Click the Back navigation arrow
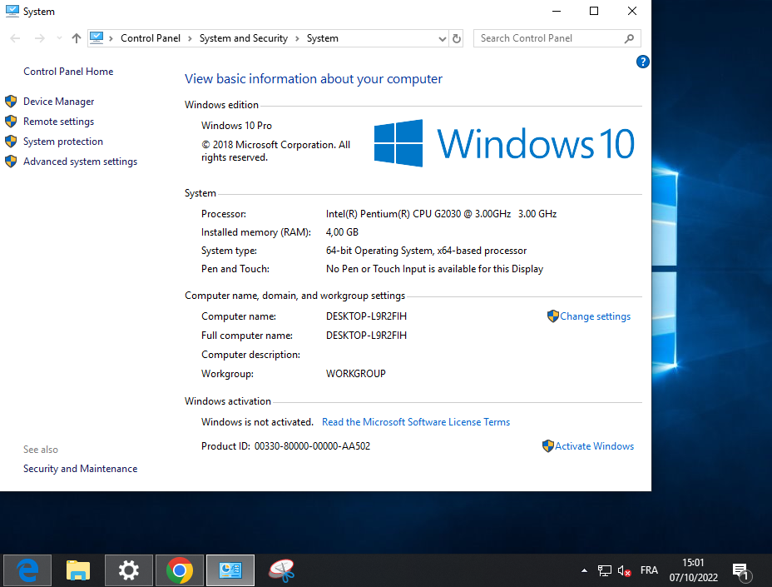The width and height of the screenshot is (772, 587). tap(15, 38)
